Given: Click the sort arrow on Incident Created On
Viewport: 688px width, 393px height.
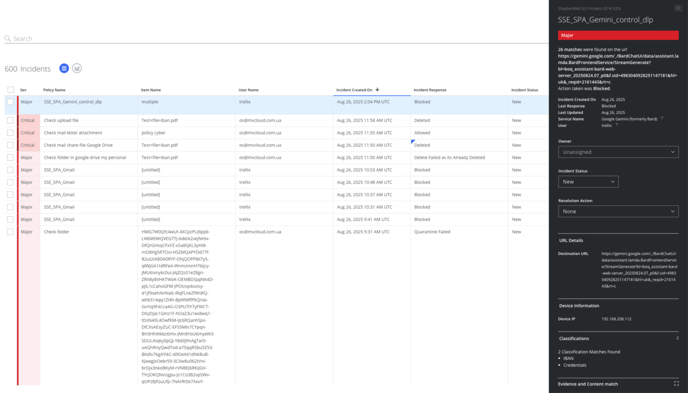Looking at the screenshot, I should coord(377,90).
